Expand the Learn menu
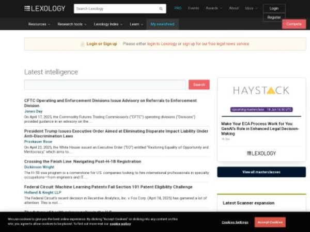Viewport: 310px width, 232px height. [136, 24]
